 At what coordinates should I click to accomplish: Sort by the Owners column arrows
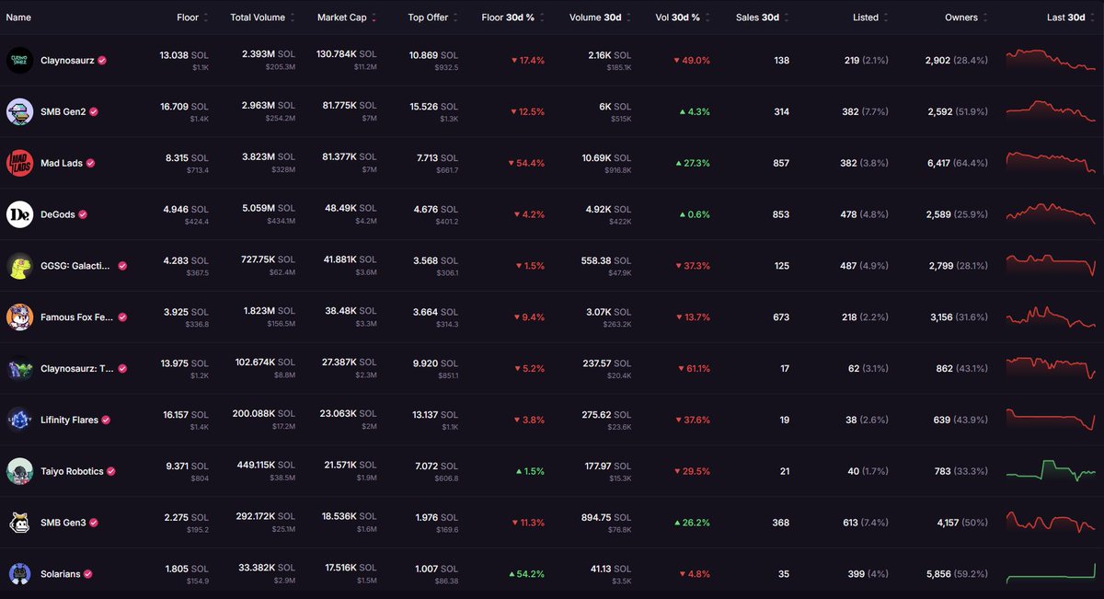tap(986, 17)
